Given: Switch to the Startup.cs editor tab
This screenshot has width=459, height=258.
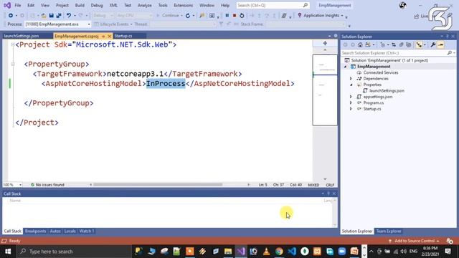Looking at the screenshot, I should (x=123, y=36).
